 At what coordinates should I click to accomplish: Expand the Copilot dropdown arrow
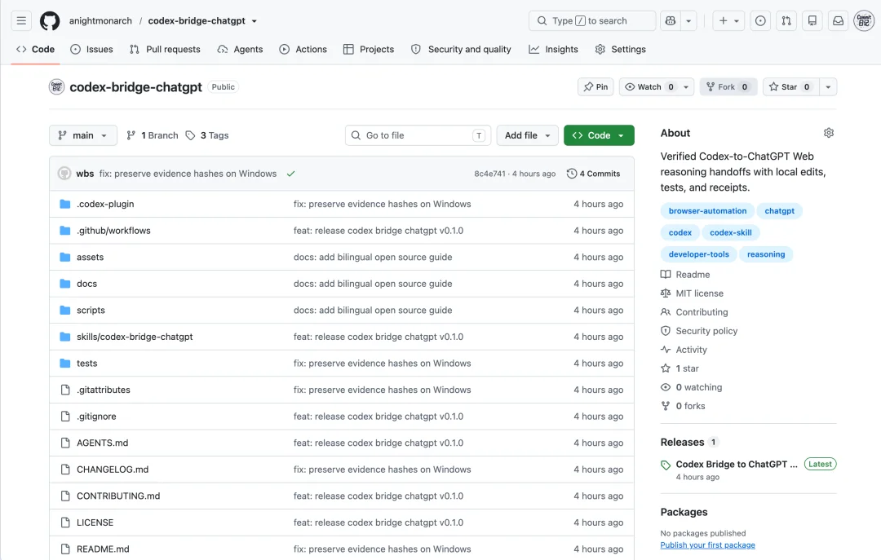pyautogui.click(x=688, y=20)
